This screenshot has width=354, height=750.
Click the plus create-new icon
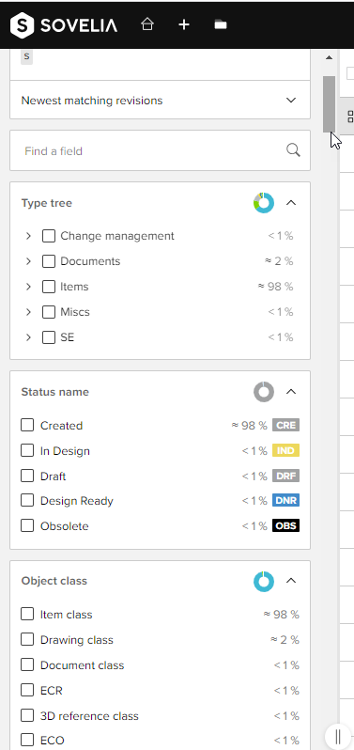[184, 24]
